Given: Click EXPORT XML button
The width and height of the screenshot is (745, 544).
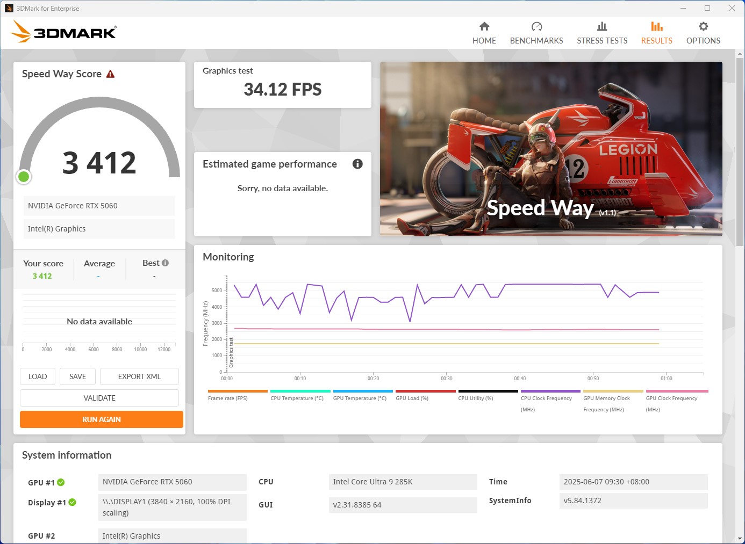Looking at the screenshot, I should [139, 376].
